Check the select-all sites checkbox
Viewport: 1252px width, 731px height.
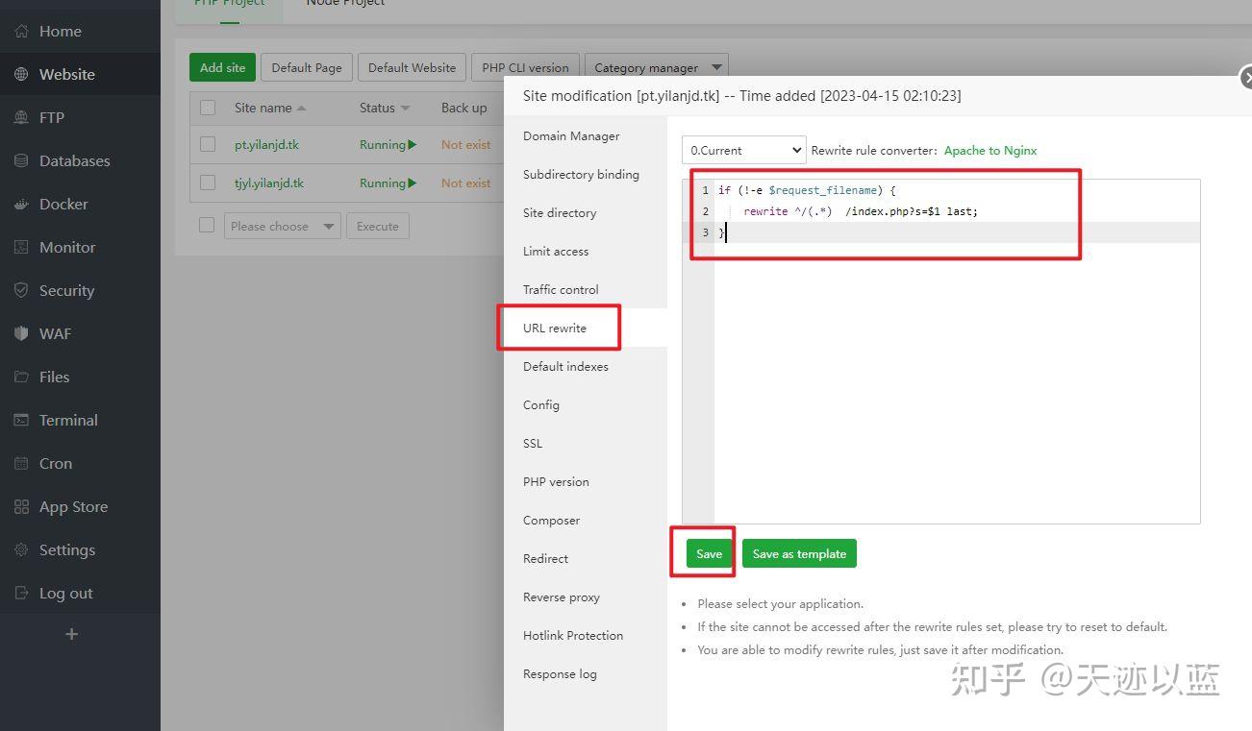(x=207, y=108)
